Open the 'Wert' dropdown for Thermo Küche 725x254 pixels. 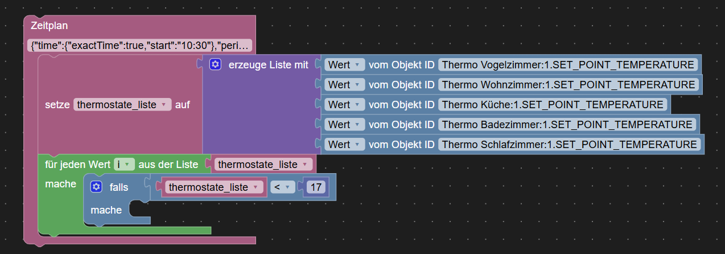tap(345, 105)
